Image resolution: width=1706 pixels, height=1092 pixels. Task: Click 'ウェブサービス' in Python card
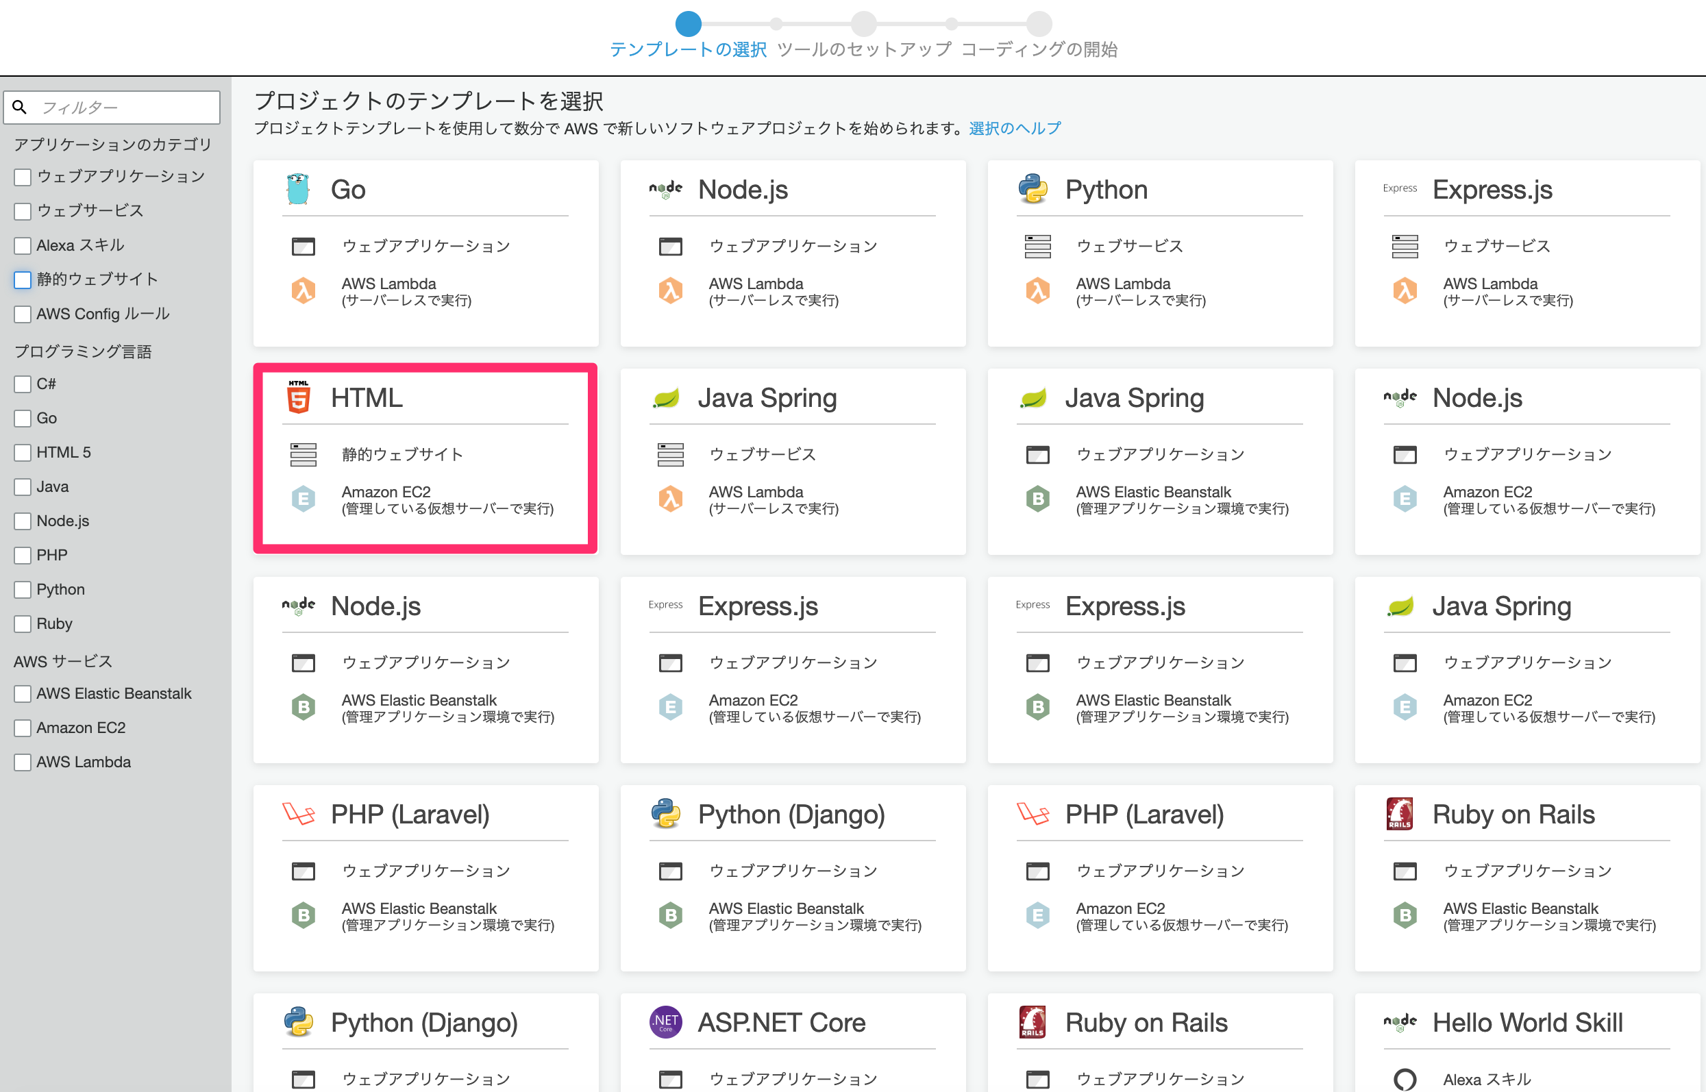pos(1130,246)
